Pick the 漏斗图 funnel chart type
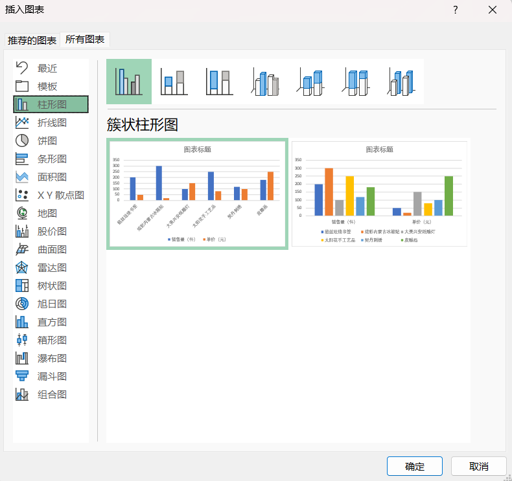Viewport: 512px width, 481px height. tap(51, 376)
